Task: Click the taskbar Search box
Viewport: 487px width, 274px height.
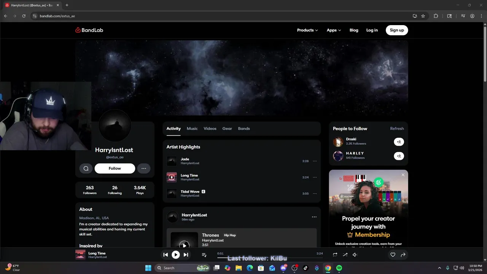Action: [x=183, y=268]
